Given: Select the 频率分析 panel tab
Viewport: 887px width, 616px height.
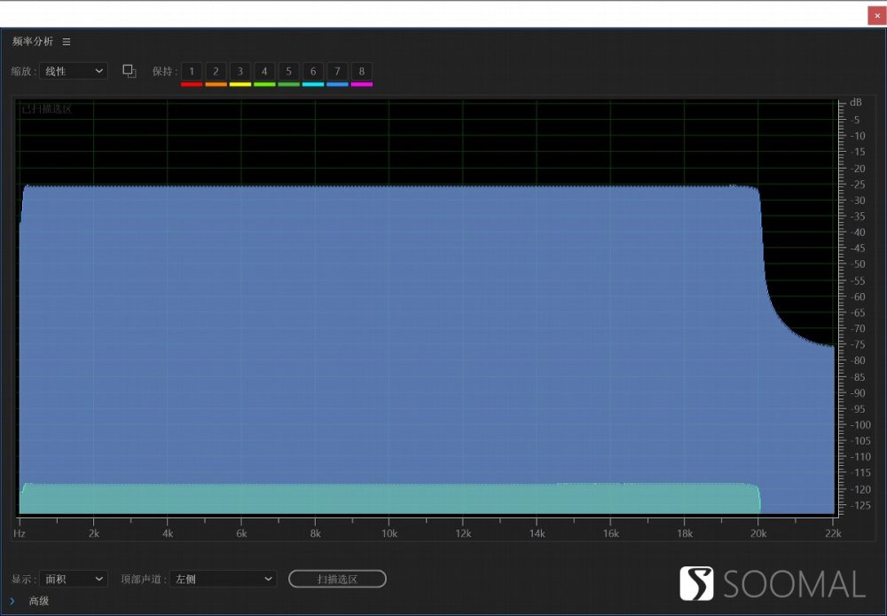Looking at the screenshot, I should coord(33,42).
